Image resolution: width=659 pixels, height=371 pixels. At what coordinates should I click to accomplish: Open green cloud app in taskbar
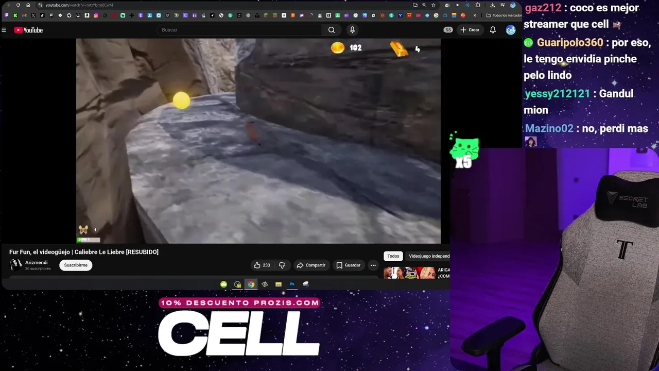(223, 284)
